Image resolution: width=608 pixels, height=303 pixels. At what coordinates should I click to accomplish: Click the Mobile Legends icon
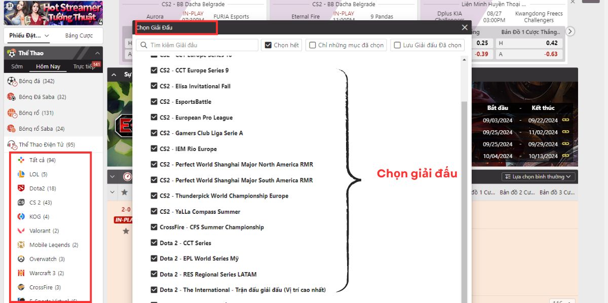click(21, 245)
